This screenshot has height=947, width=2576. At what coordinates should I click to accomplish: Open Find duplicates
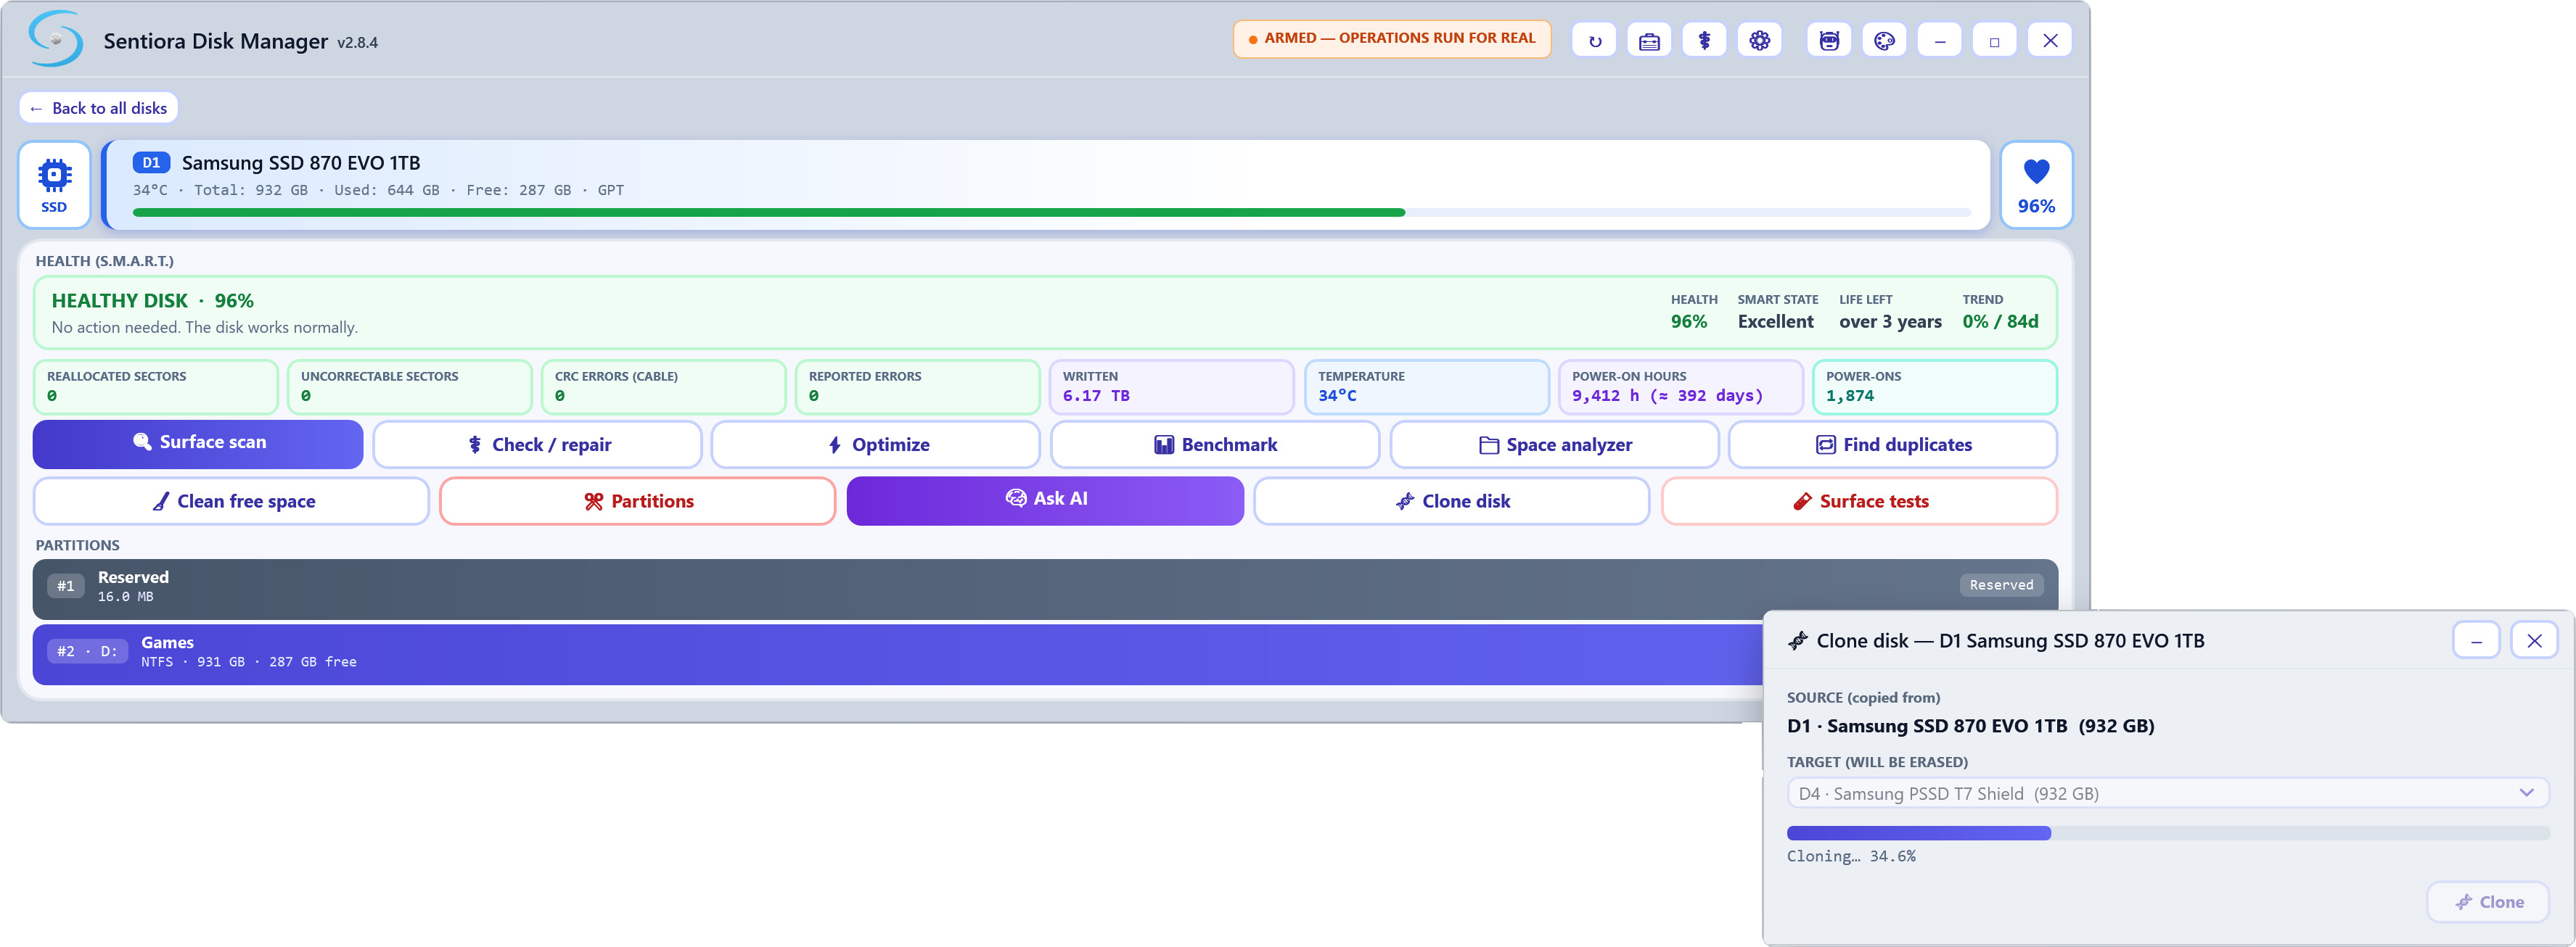(1893, 444)
